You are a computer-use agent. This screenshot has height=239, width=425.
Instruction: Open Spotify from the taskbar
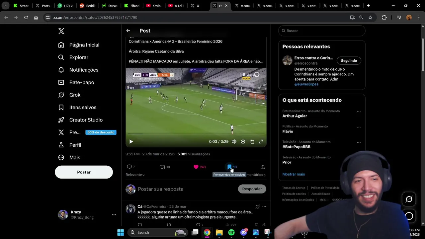click(231, 232)
